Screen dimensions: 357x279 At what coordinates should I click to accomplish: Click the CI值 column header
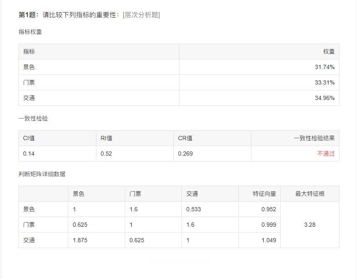pos(29,138)
